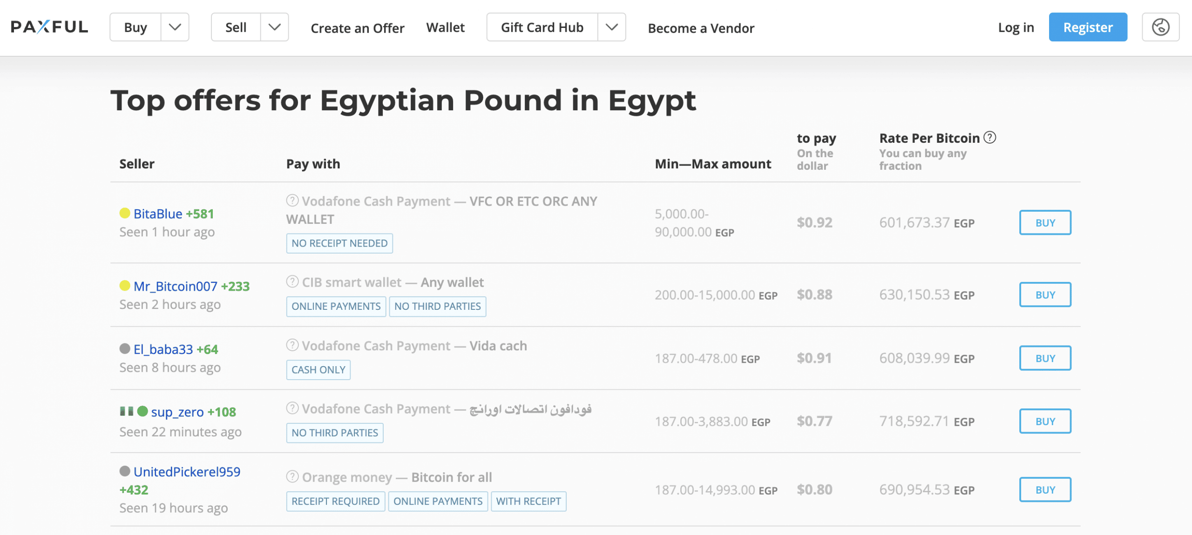Expand the Buy dropdown arrow
Screen dimensions: 1192x535
[175, 27]
